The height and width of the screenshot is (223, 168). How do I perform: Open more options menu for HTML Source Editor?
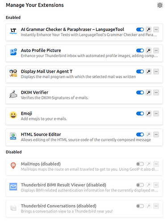pyautogui.click(x=156, y=134)
